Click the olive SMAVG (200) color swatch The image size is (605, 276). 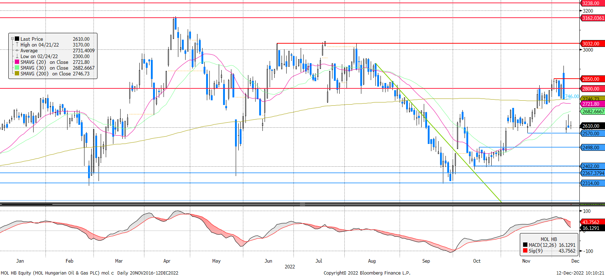[17, 74]
